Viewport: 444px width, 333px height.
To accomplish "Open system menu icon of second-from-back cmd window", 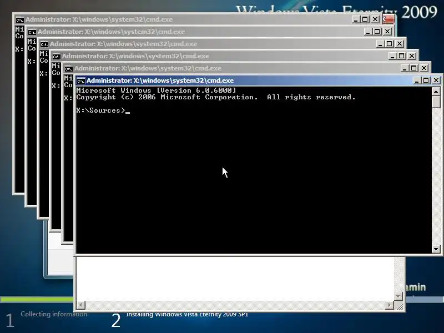I will (x=32, y=32).
